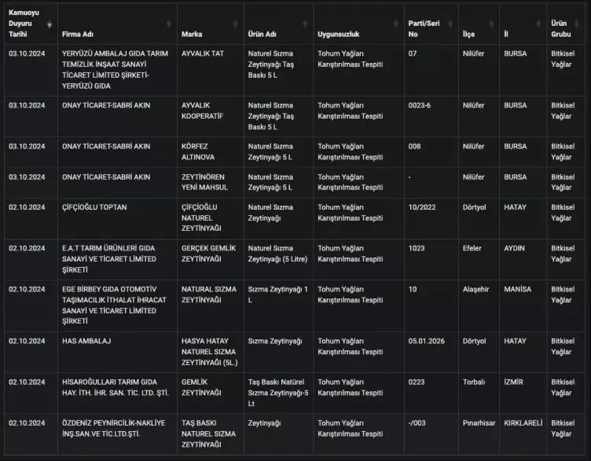The width and height of the screenshot is (591, 461).
Task: Select the AYVALIK TAT brand cell
Action: coord(204,53)
